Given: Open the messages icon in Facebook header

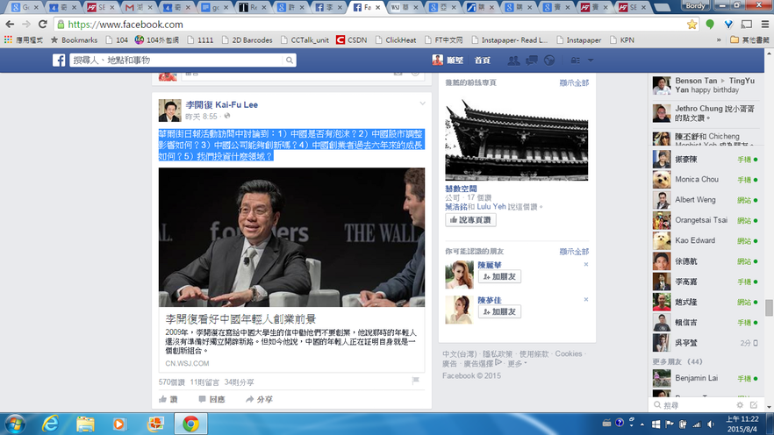Looking at the screenshot, I should point(532,61).
